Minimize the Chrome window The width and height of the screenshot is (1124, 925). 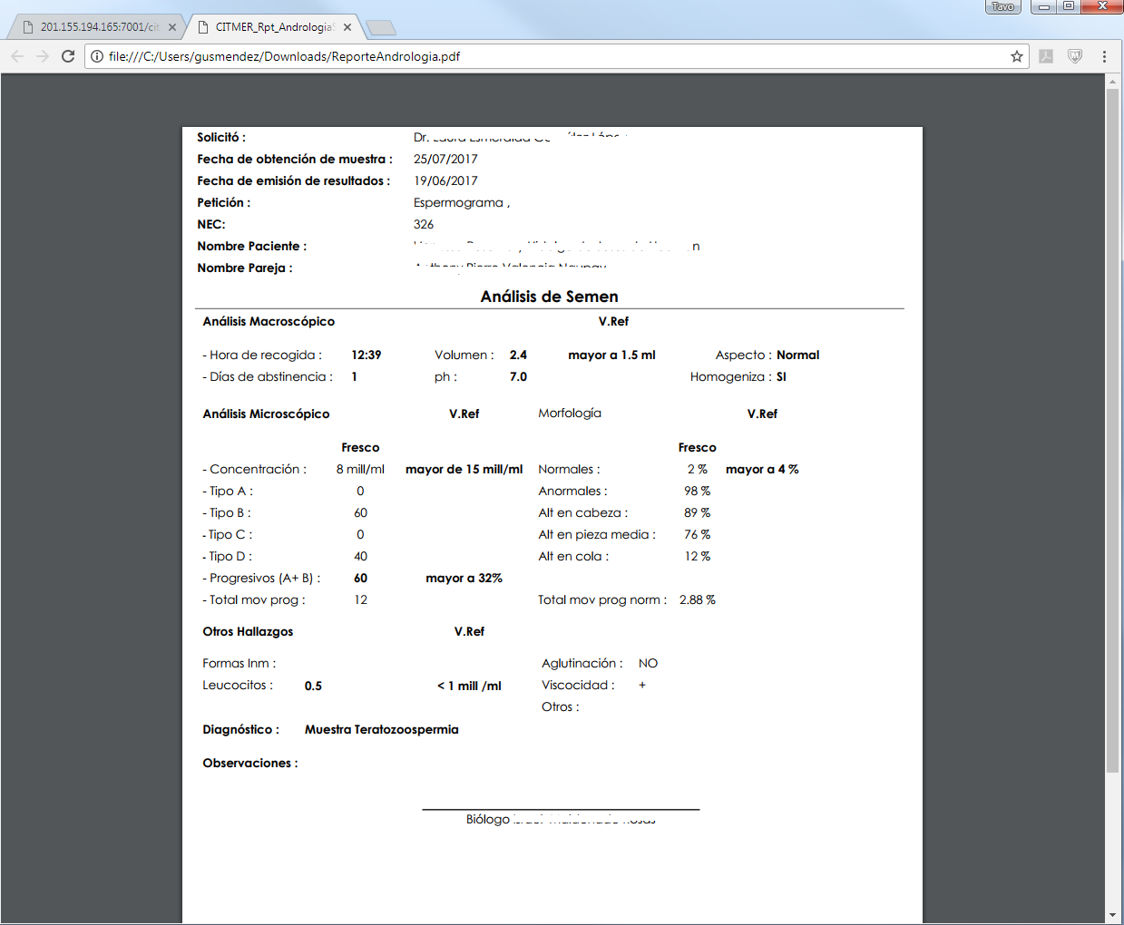1044,6
